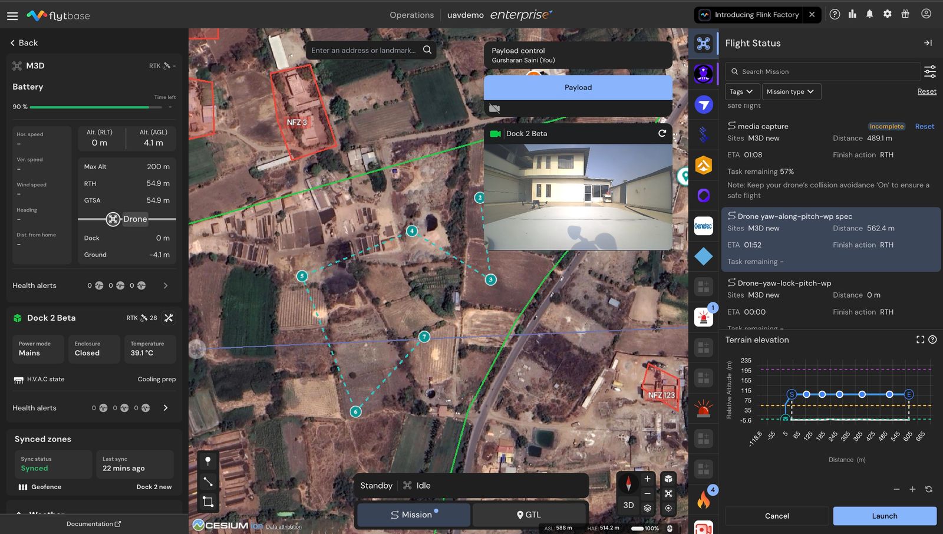
Task: Center the map on the drone
Action: [x=668, y=493]
